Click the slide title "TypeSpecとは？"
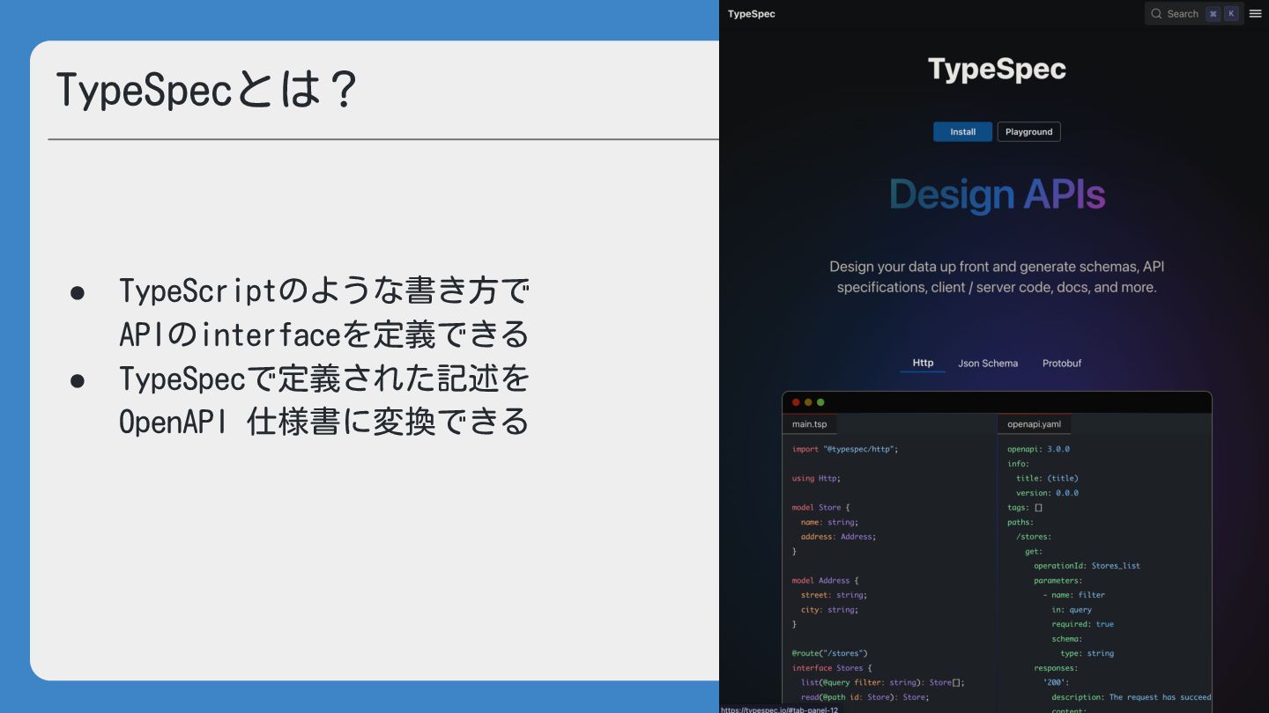Image resolution: width=1269 pixels, height=713 pixels. pyautogui.click(x=207, y=90)
